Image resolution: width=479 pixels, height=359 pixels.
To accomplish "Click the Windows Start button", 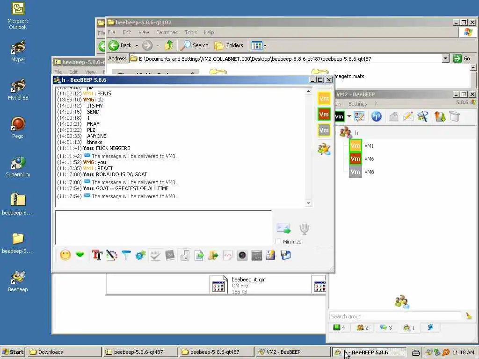I will tap(13, 352).
